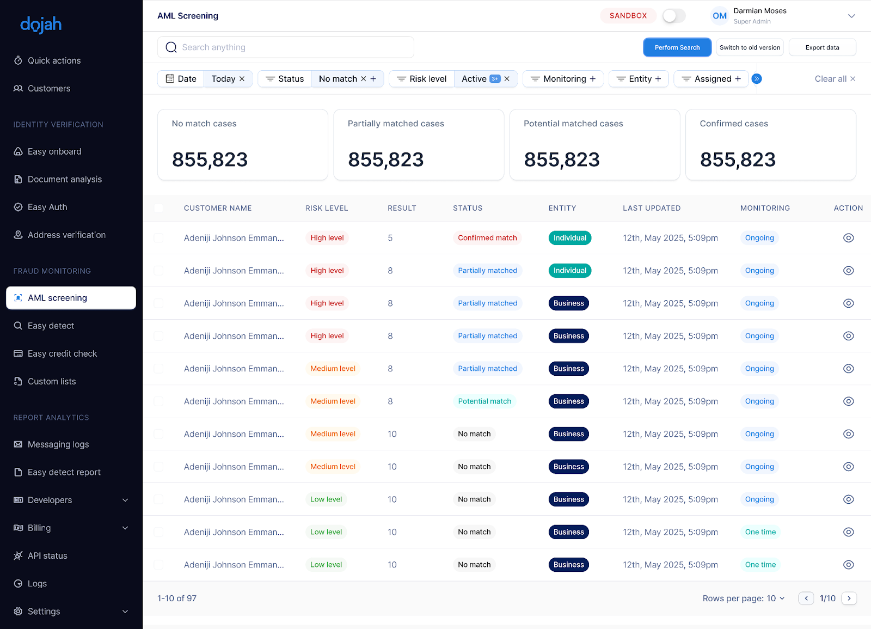Image resolution: width=871 pixels, height=629 pixels.
Task: Navigate to Messaging logs
Action: pos(58,444)
